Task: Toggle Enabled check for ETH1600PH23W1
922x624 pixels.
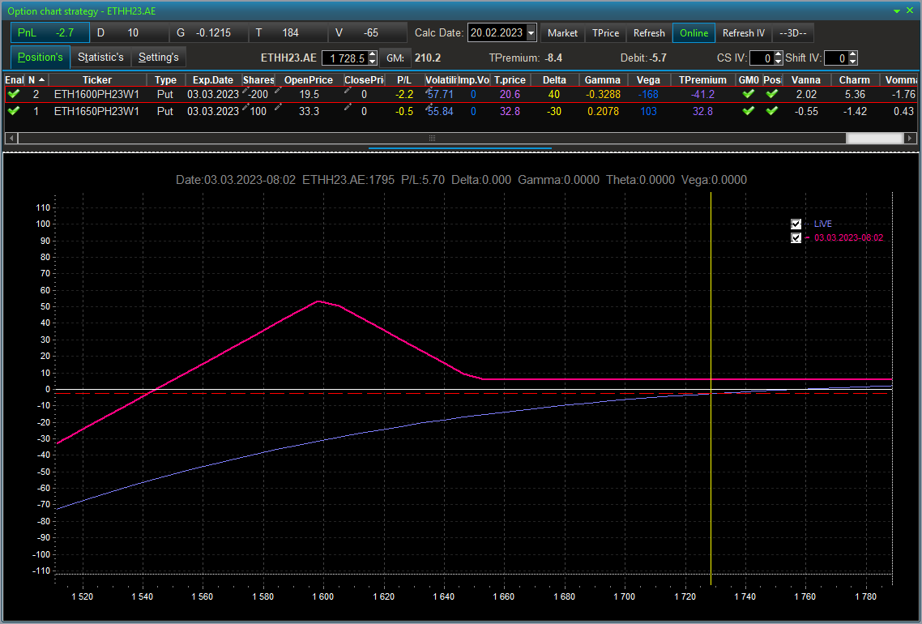Action: click(x=14, y=94)
